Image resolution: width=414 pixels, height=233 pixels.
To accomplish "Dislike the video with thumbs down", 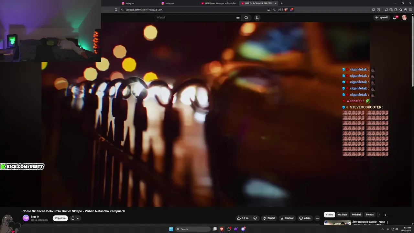I will 255,218.
